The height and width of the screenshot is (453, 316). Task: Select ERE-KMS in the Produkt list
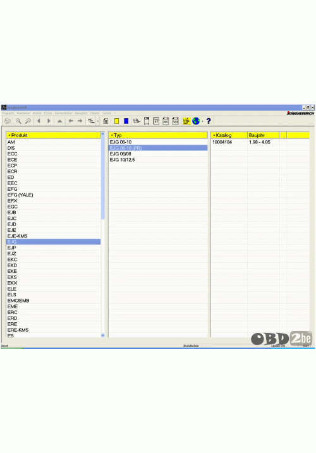tap(53, 330)
